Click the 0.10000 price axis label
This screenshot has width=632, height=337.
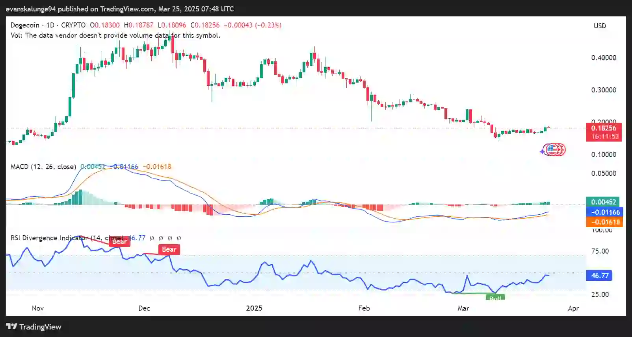coord(604,155)
